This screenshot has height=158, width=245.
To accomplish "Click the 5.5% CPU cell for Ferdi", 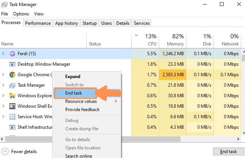I will tap(145, 54).
